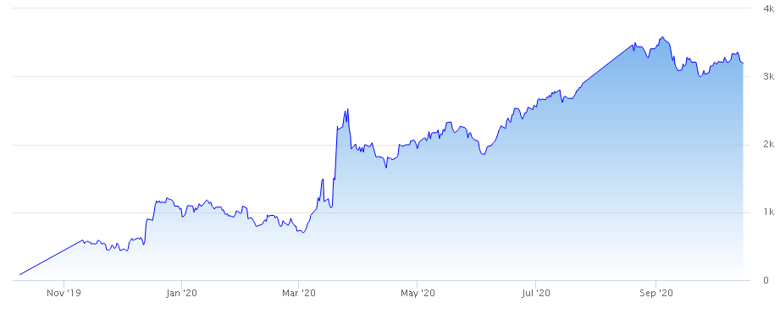The image size is (780, 314).
Task: Click the x-axis tick above Jan '20
Action: click(181, 284)
